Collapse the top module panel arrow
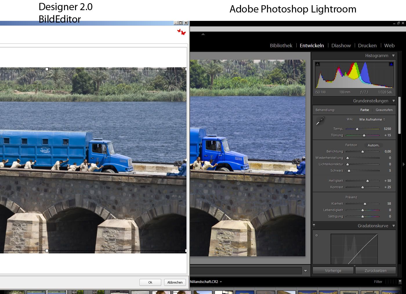The width and height of the screenshot is (406, 294). click(203, 34)
